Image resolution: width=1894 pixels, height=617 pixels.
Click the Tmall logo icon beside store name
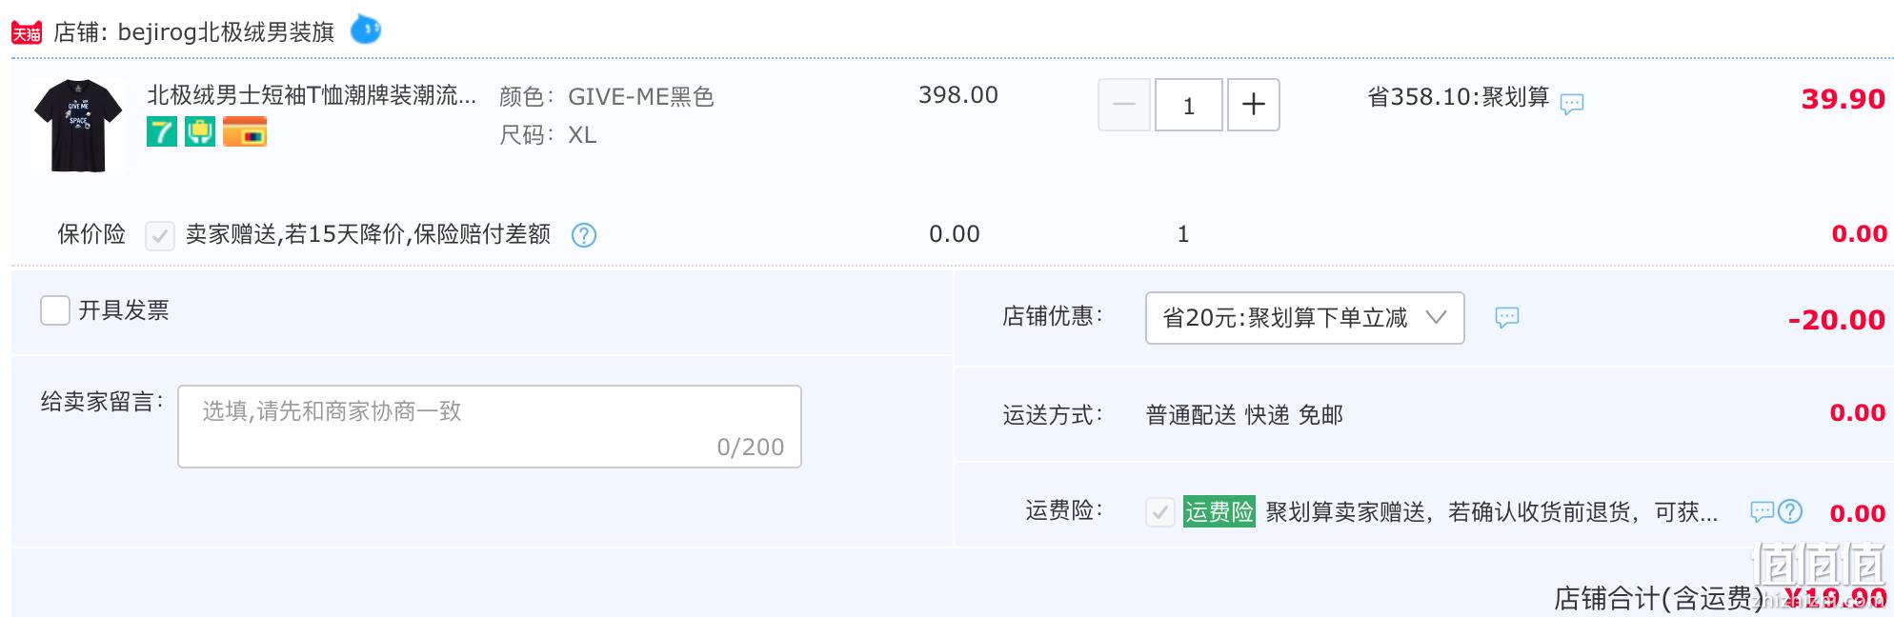click(26, 33)
